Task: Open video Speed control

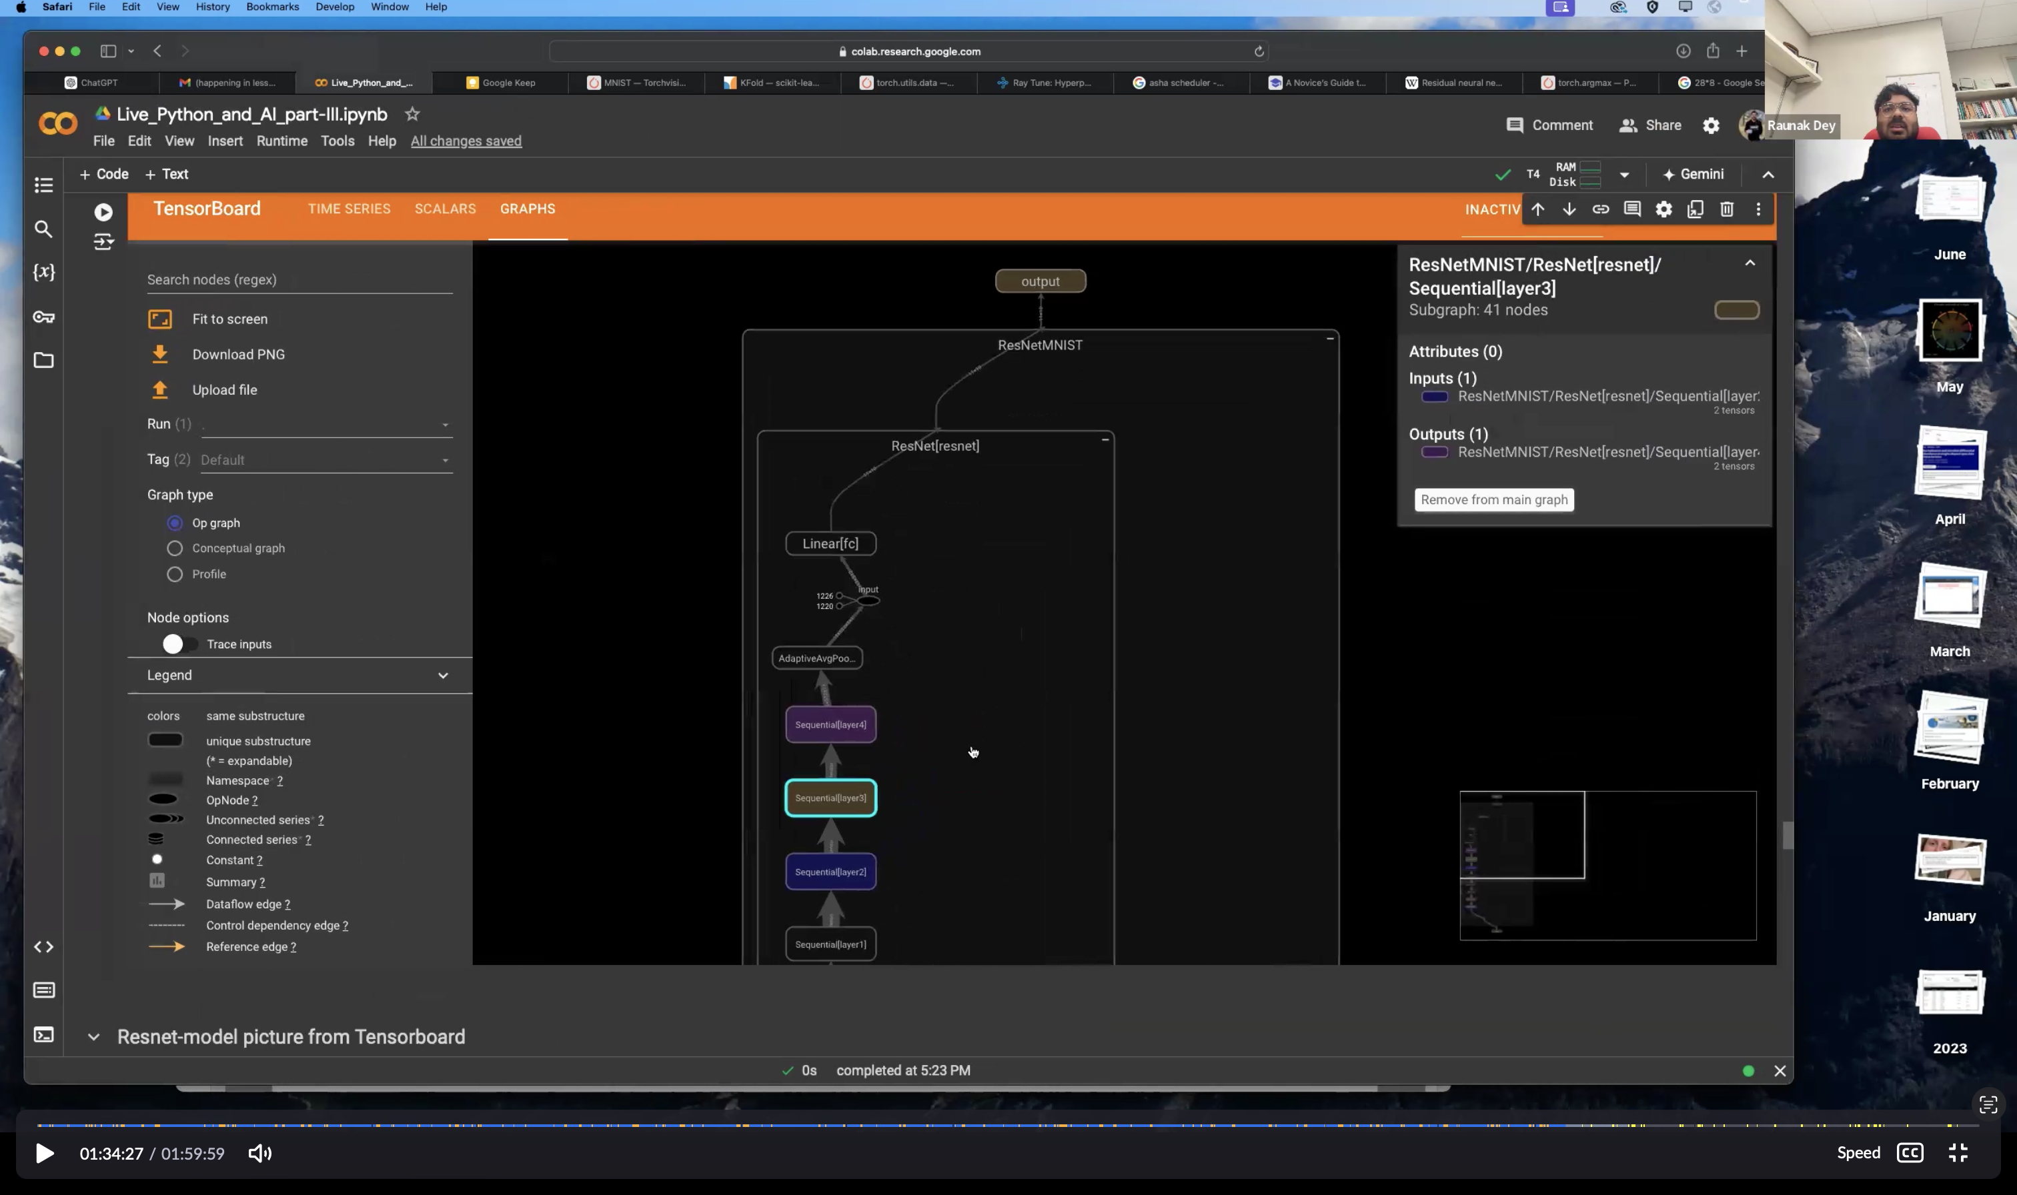Action: pos(1858,1152)
